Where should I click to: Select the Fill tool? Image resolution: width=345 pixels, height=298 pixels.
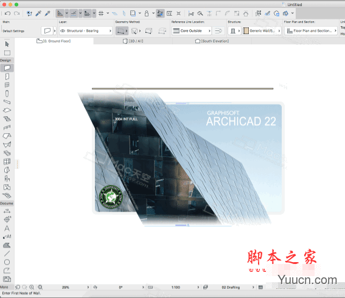click(x=7, y=245)
